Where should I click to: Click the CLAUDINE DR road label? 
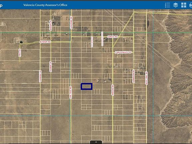pos(71,23)
